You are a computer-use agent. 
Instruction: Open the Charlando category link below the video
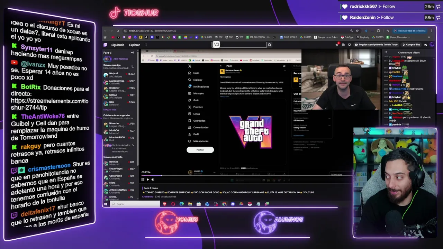147,196
